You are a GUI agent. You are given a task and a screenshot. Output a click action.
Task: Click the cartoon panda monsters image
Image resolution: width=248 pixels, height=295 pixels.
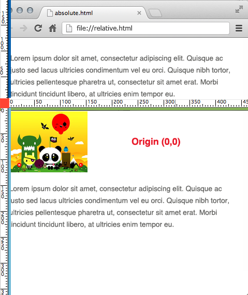pyautogui.click(x=49, y=142)
